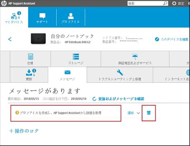Click the HP Support Assistant title text
The image size is (190, 146).
22,3
